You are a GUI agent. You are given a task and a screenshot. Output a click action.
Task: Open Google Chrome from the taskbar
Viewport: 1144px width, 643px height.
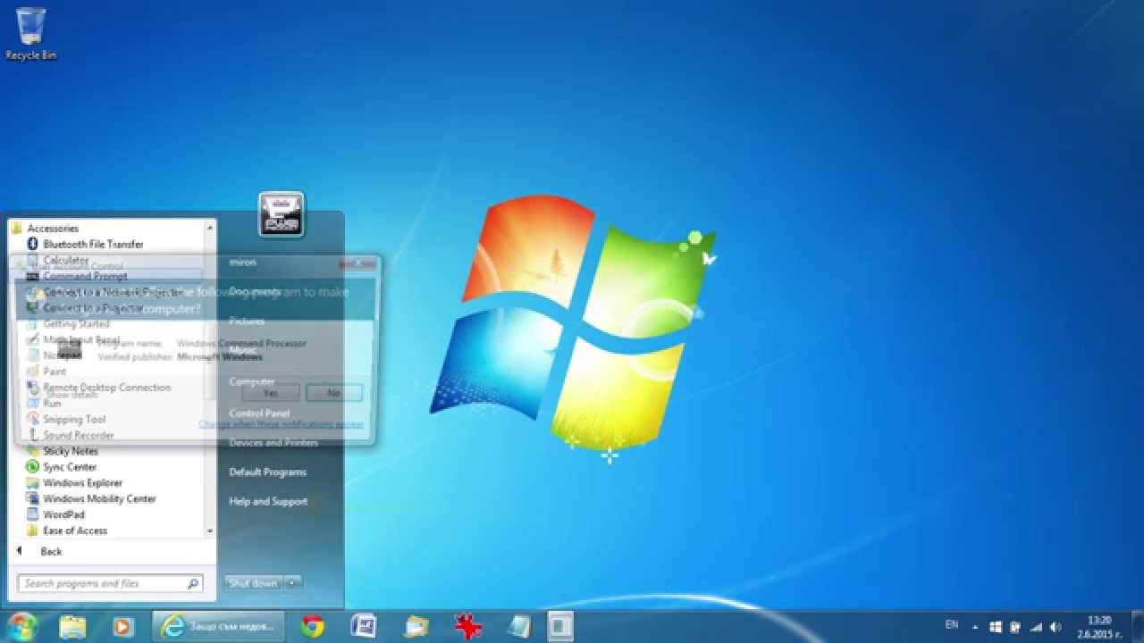click(313, 626)
